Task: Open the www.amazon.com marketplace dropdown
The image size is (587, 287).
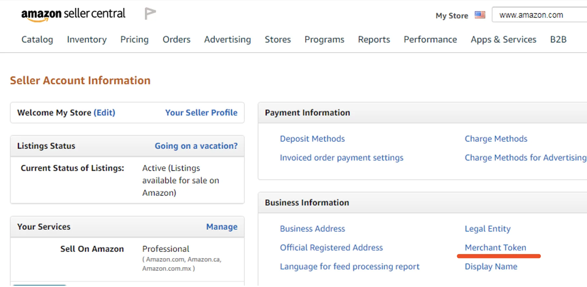Action: [x=539, y=15]
